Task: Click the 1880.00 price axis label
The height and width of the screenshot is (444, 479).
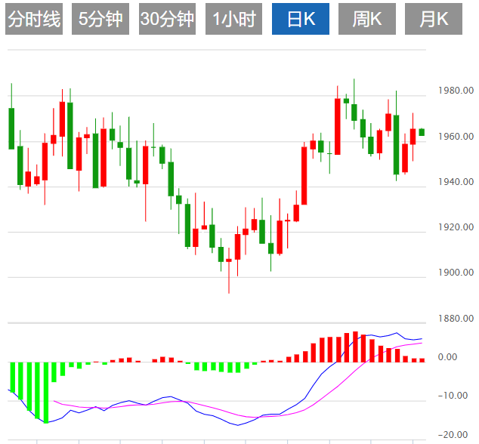Action: pyautogui.click(x=456, y=319)
